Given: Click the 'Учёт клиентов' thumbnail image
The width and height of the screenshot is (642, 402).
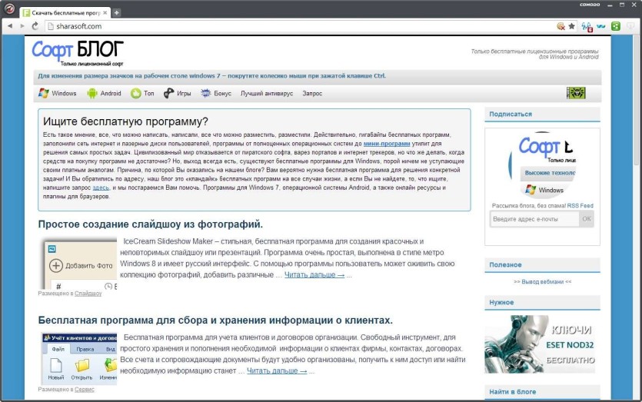Looking at the screenshot, I should (x=79, y=359).
